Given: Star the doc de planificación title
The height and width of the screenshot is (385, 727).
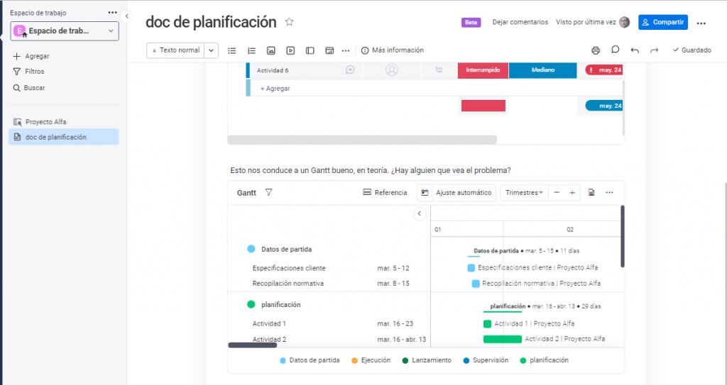Looking at the screenshot, I should [x=289, y=22].
